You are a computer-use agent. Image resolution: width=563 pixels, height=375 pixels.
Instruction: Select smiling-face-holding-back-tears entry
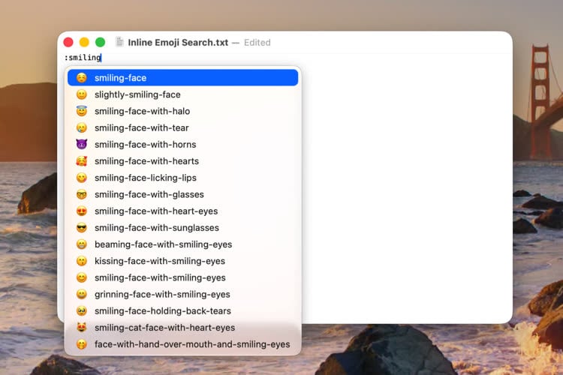[182, 310]
